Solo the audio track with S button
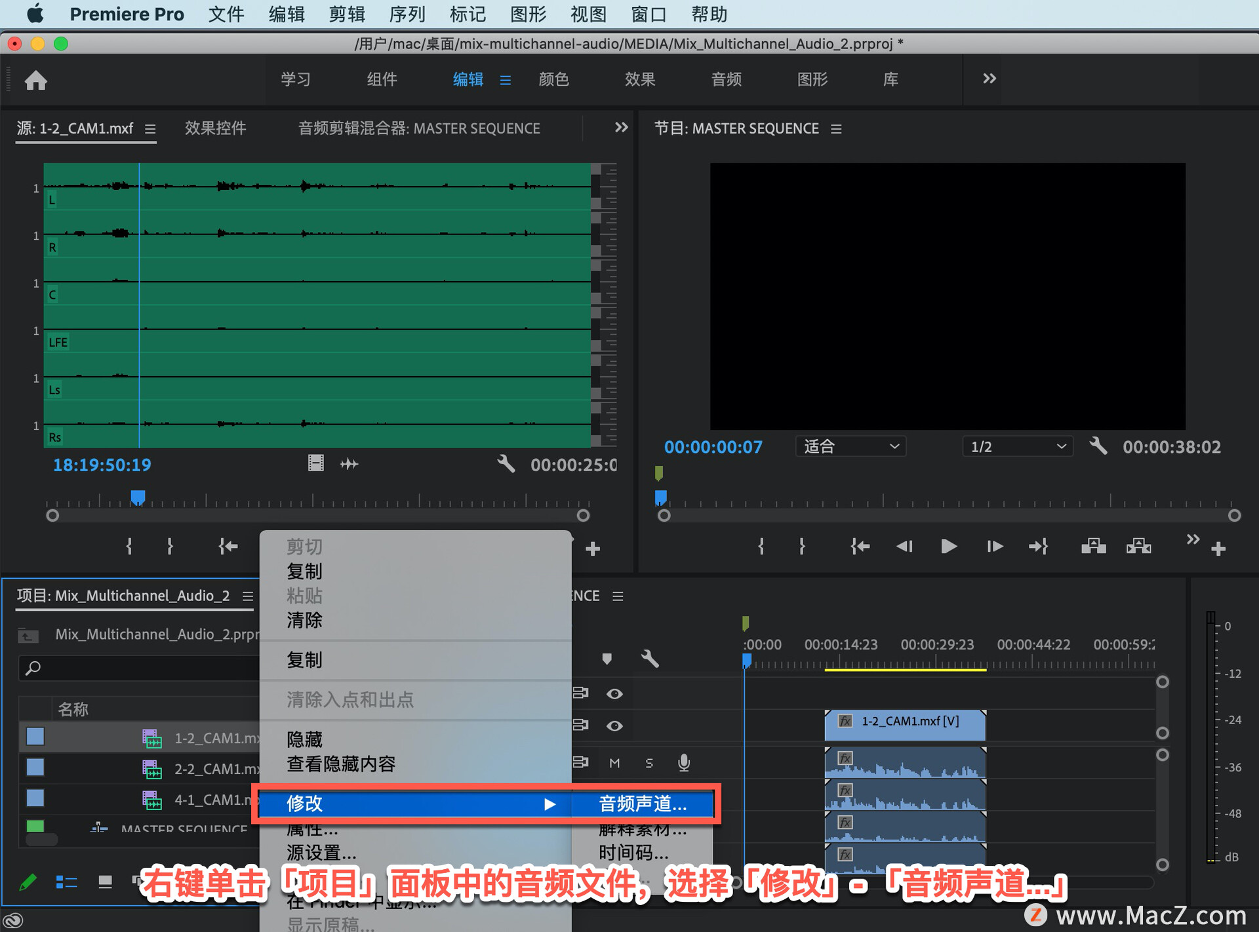 point(649,763)
